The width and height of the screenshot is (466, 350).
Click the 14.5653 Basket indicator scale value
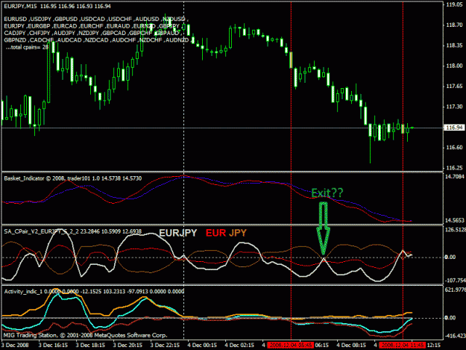coord(455,220)
